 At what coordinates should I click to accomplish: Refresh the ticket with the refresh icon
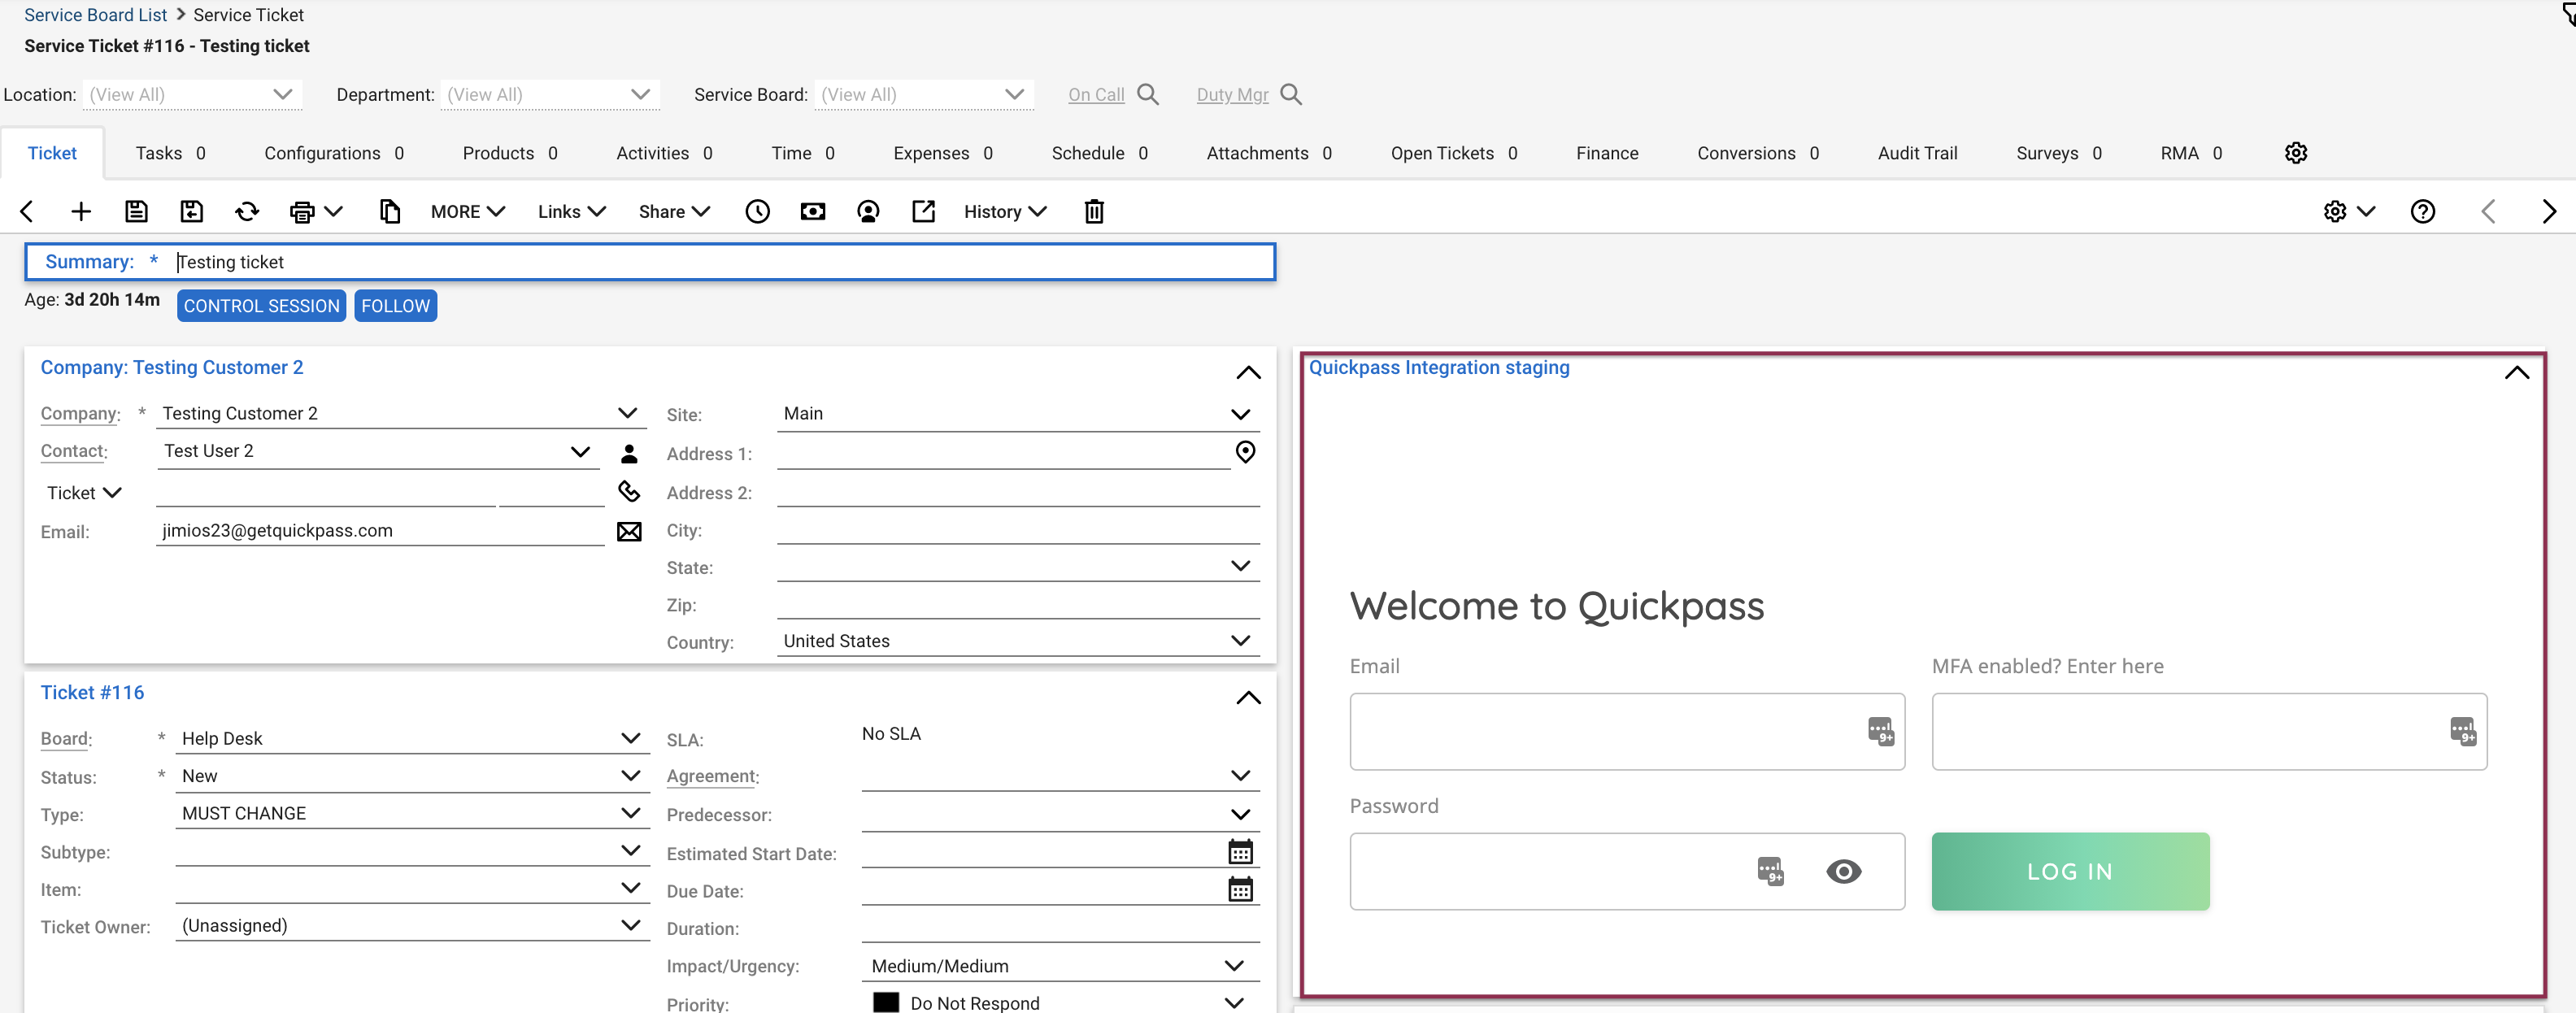coord(246,211)
